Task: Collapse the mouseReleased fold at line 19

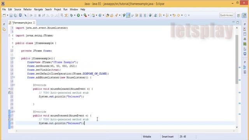Action: tap(14, 85)
